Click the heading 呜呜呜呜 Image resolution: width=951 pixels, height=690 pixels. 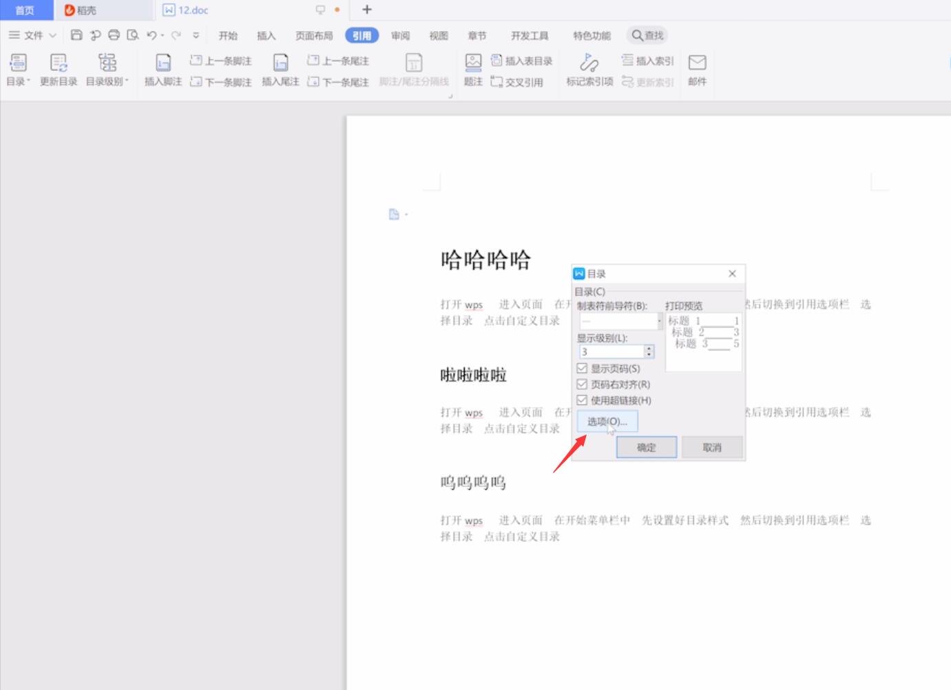(x=473, y=483)
